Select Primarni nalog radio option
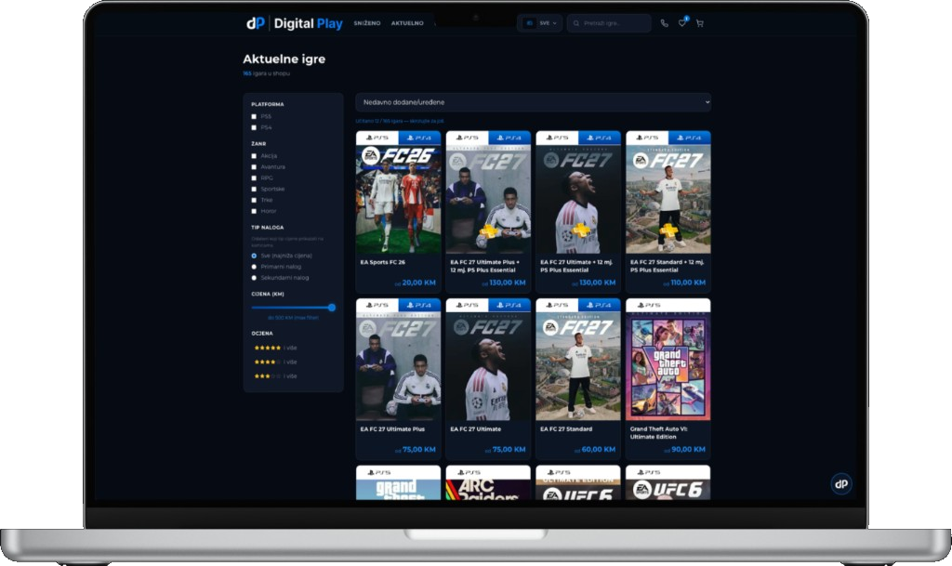952x566 pixels. click(x=254, y=267)
